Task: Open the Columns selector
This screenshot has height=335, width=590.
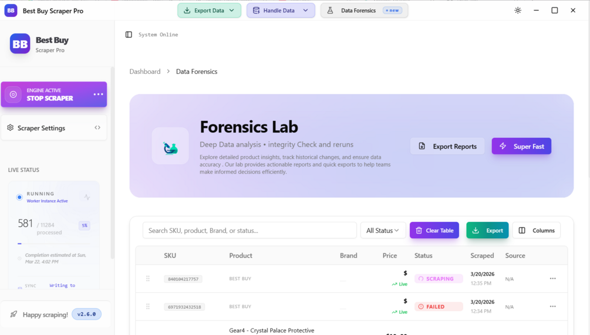Action: pyautogui.click(x=537, y=231)
